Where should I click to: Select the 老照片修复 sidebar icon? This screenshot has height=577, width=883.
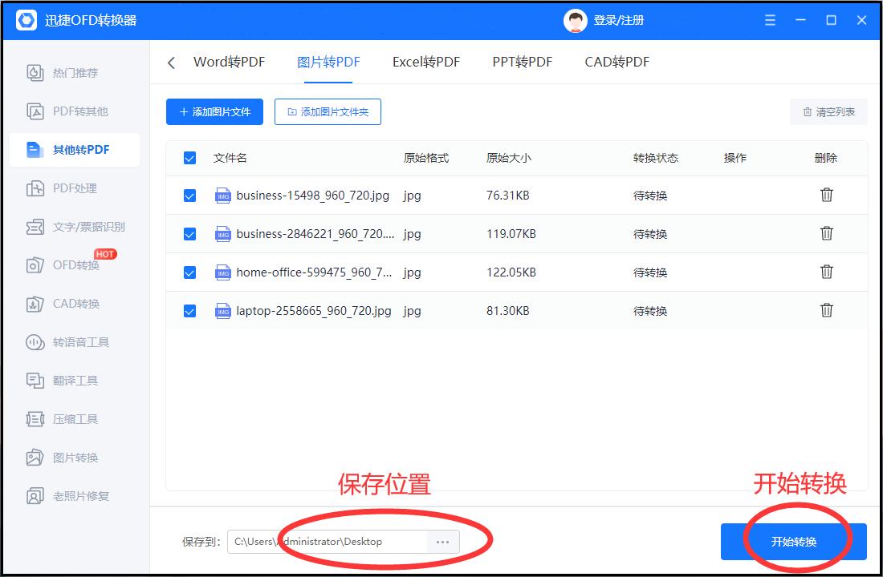tap(76, 495)
